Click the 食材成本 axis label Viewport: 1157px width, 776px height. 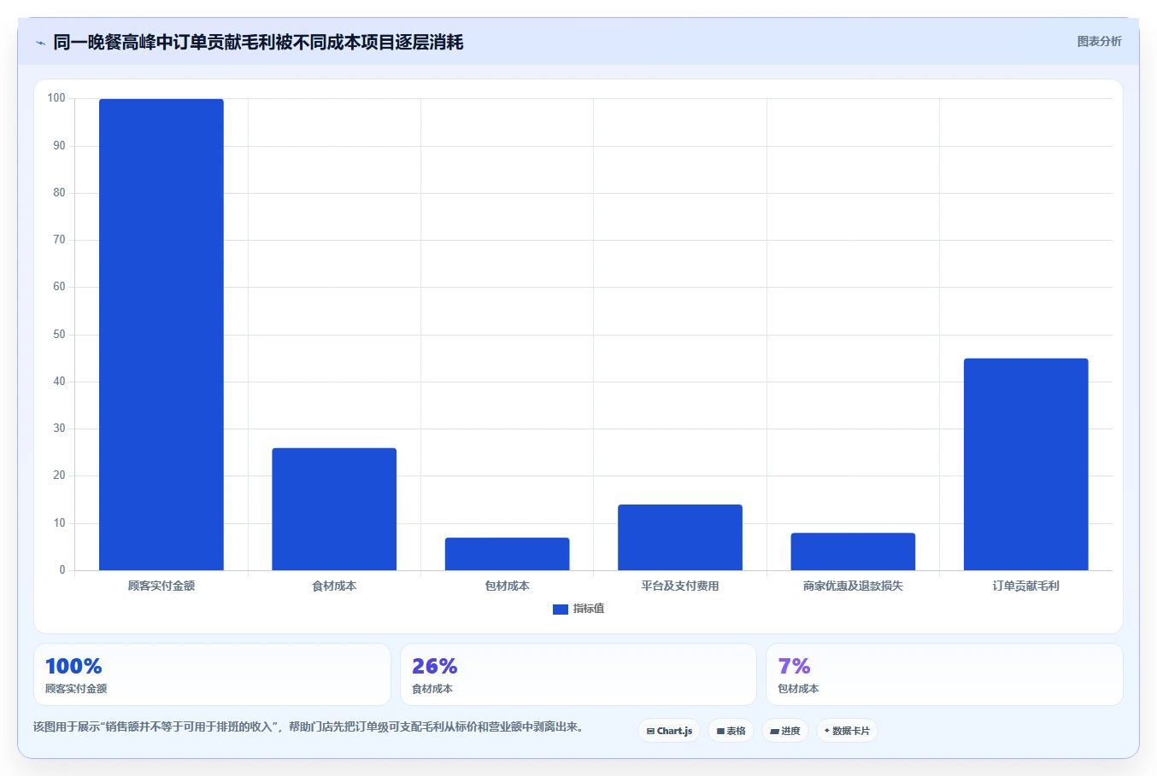click(x=334, y=586)
